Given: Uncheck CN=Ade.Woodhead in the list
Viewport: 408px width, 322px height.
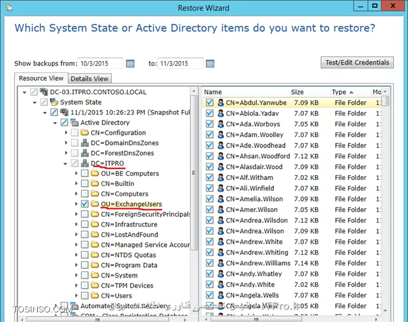Looking at the screenshot, I should [x=209, y=145].
